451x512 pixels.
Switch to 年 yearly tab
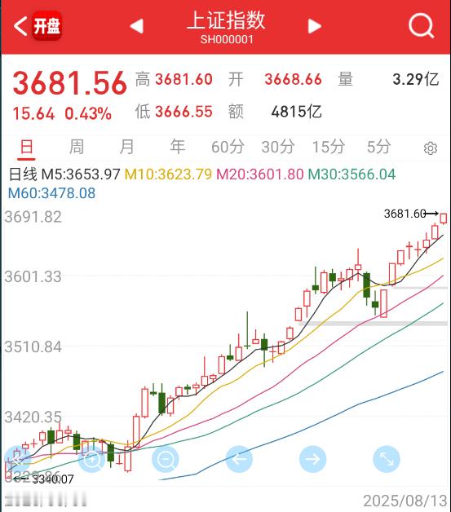pyautogui.click(x=177, y=147)
